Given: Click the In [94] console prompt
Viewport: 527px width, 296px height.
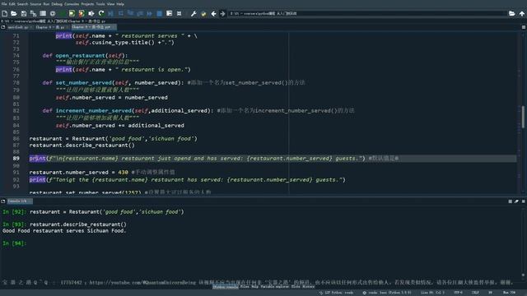Looking at the screenshot, I should pos(14,243).
